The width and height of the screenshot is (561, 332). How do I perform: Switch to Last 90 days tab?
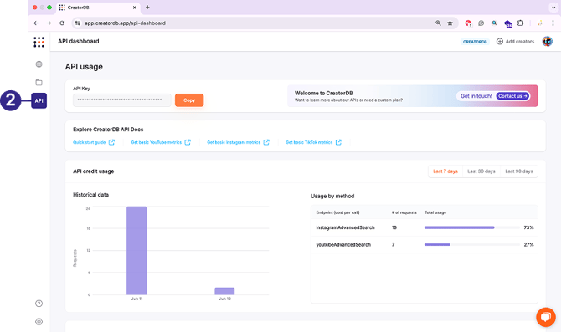click(519, 171)
